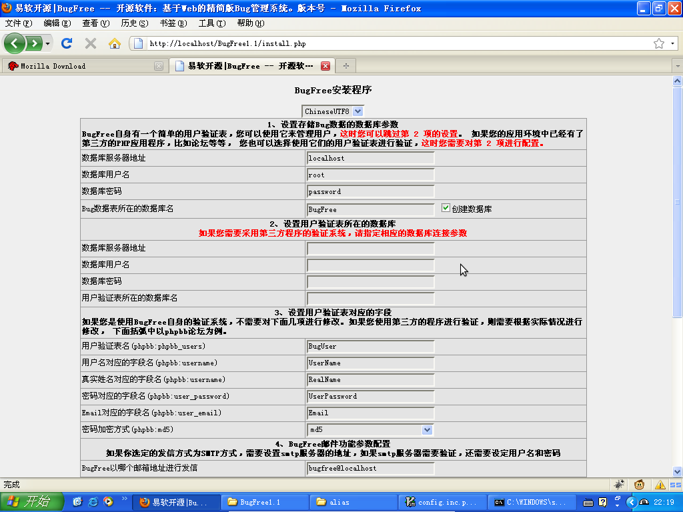Click the monkey face status bar icon

[639, 484]
